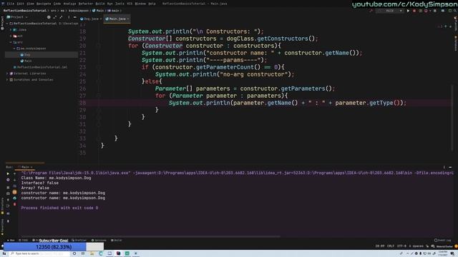Expand the out folder

coord(11,36)
